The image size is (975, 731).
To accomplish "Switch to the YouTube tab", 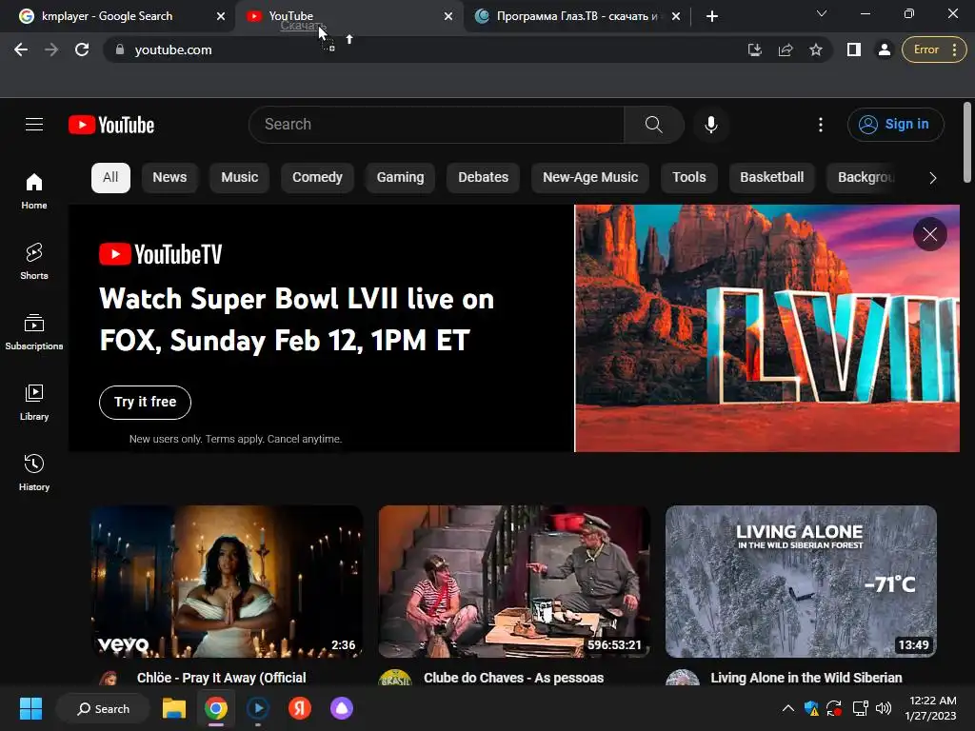I will 348,16.
